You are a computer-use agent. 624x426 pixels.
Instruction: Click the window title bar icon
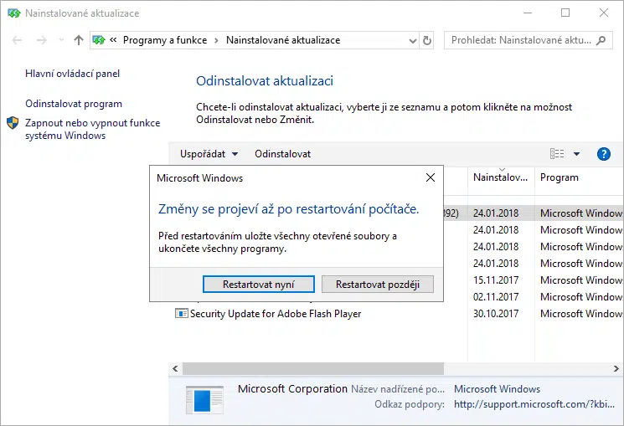click(x=14, y=13)
